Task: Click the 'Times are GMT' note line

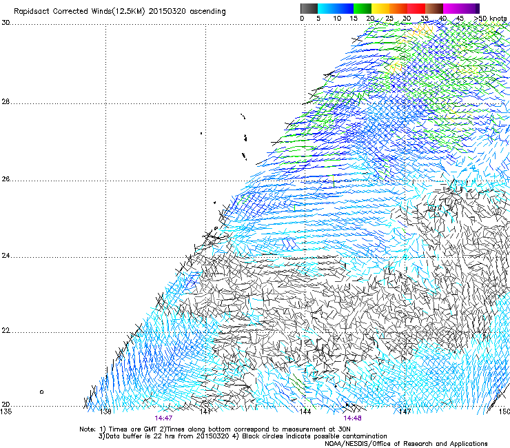Action: tap(214, 429)
